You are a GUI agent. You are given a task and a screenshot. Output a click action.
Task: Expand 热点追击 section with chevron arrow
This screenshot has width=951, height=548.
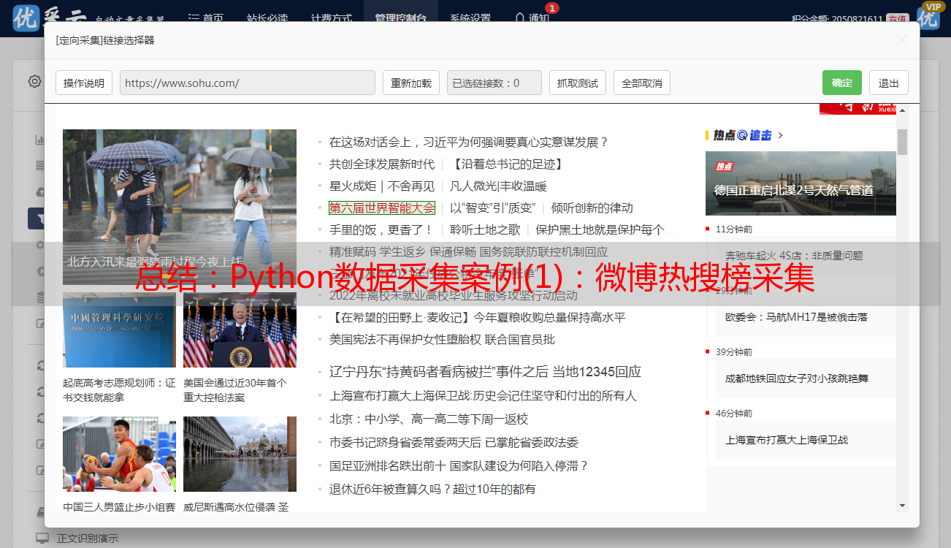tap(780, 135)
